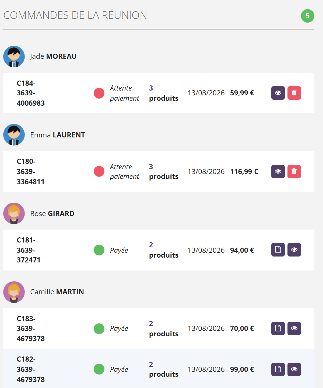View order C184-3639-4006983 details with eye icon
The height and width of the screenshot is (388, 323).
point(278,93)
